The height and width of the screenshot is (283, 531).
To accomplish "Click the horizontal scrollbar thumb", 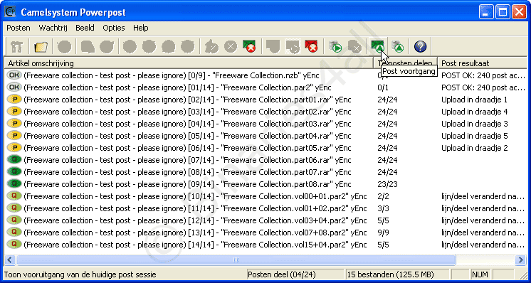I will point(236,260).
